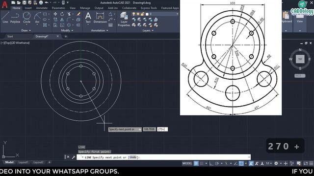This screenshot has height=176, width=314.
Task: Activate the Rotate tool
Action: (62, 14)
